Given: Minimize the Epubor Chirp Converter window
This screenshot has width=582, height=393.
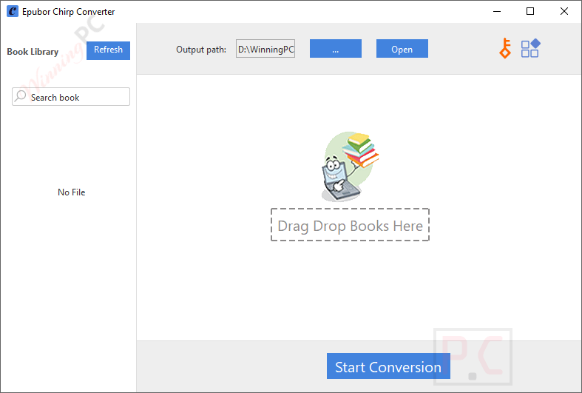Looking at the screenshot, I should pyautogui.click(x=497, y=12).
